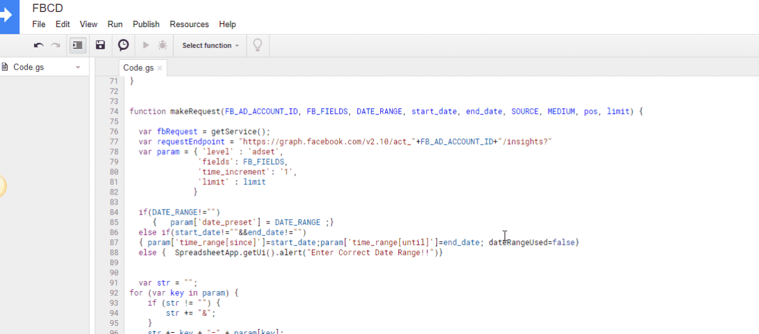Click line number 91 in the gutter
The height and width of the screenshot is (334, 759).
click(x=114, y=282)
